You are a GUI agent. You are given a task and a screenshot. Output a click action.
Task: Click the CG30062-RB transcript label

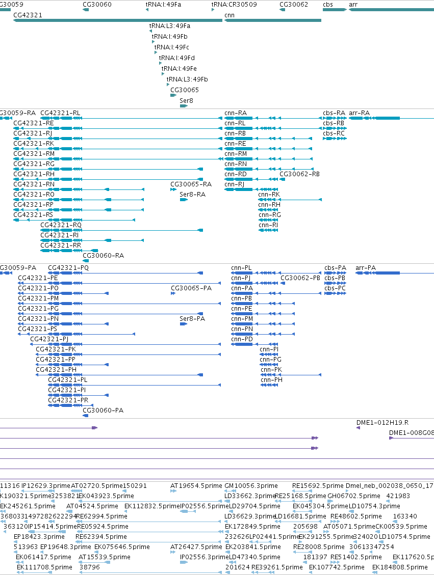coord(299,174)
